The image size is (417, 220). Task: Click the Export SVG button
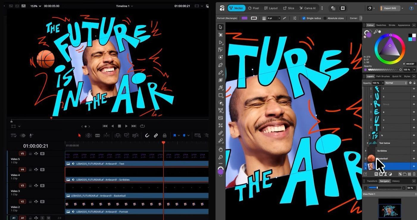[390, 8]
